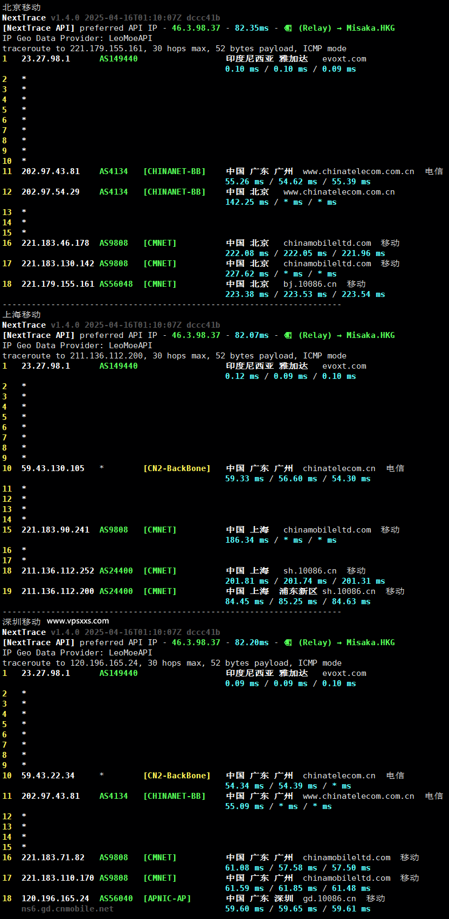This screenshot has height=919, width=449.
Task: Click the 浦东新区 location text
Action: coord(298,591)
